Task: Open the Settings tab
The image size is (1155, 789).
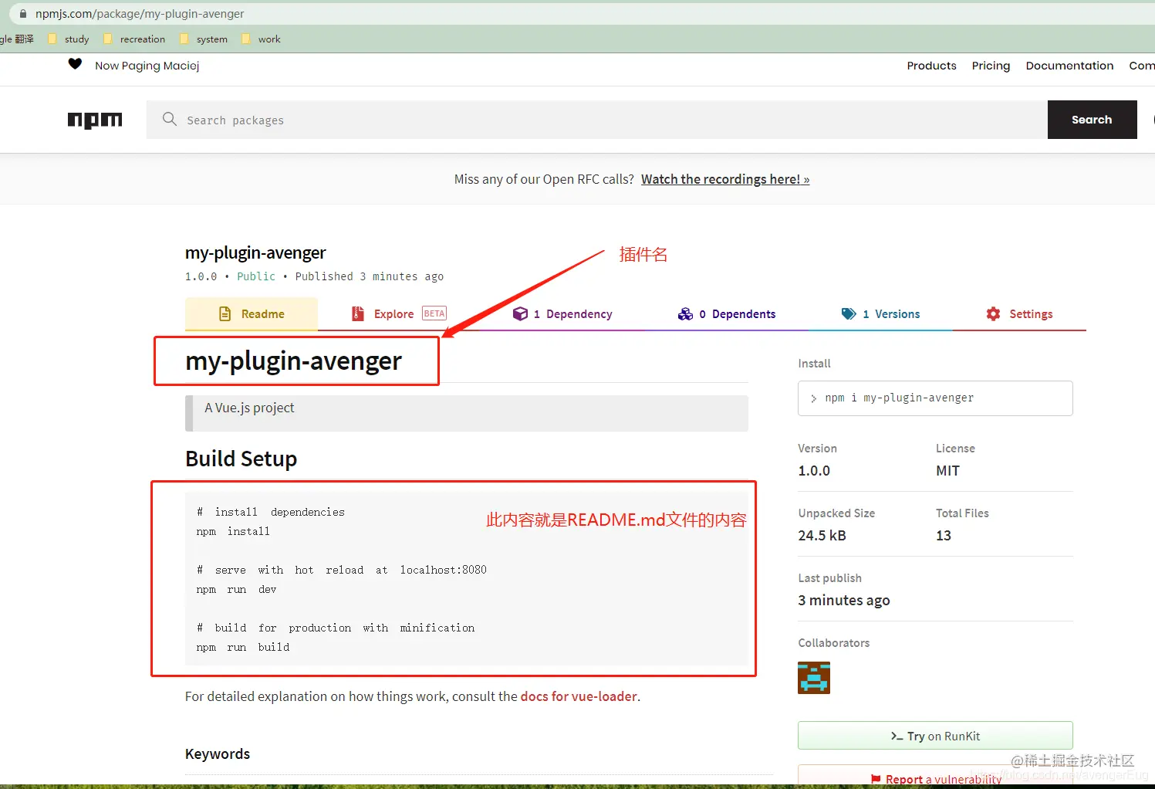Action: pyautogui.click(x=1019, y=314)
